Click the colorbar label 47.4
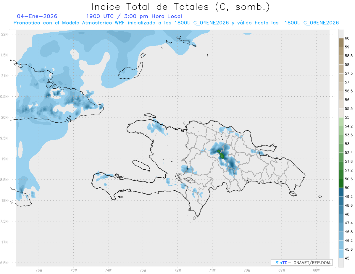355x274 pixels. point(348,223)
